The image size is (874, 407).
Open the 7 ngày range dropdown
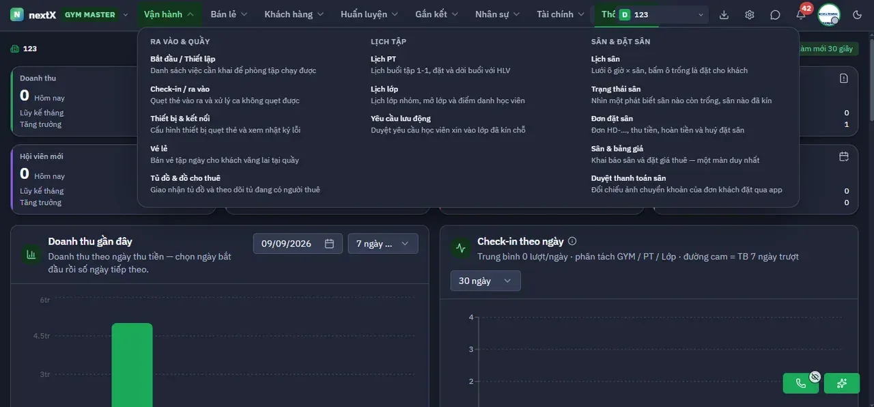[x=383, y=244]
